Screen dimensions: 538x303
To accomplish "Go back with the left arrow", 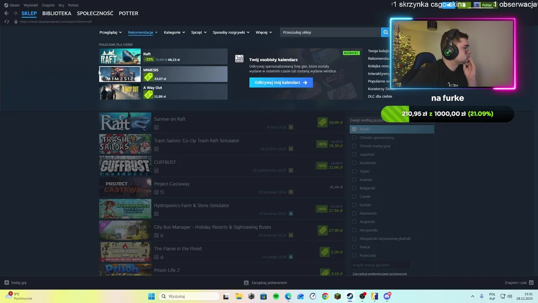I will [6, 13].
